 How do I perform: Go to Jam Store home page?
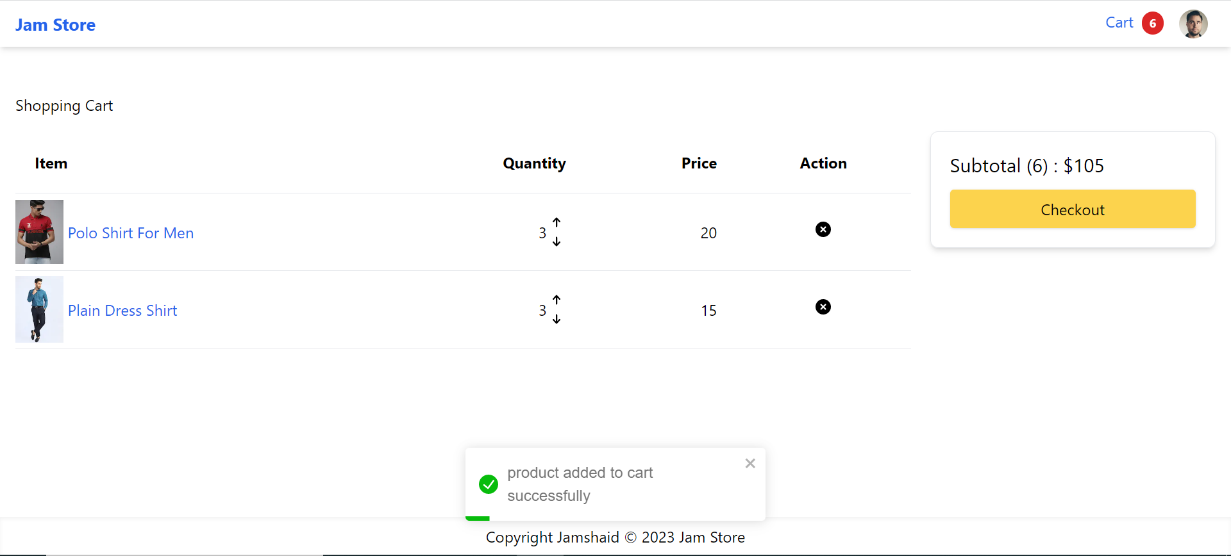55,25
